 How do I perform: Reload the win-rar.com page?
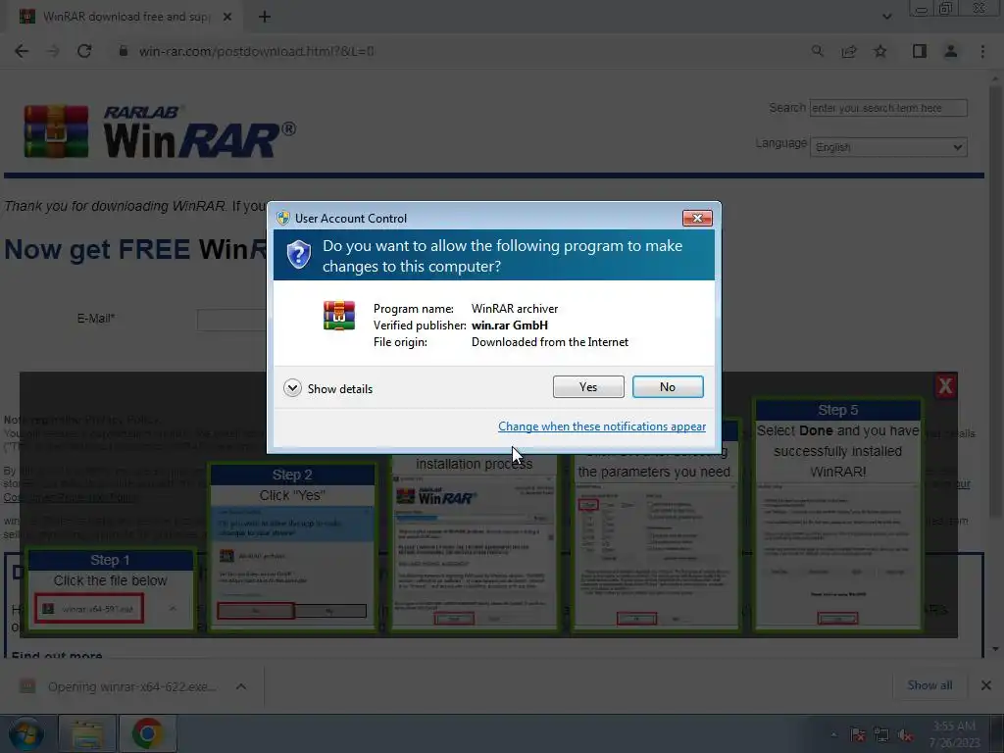coord(84,51)
